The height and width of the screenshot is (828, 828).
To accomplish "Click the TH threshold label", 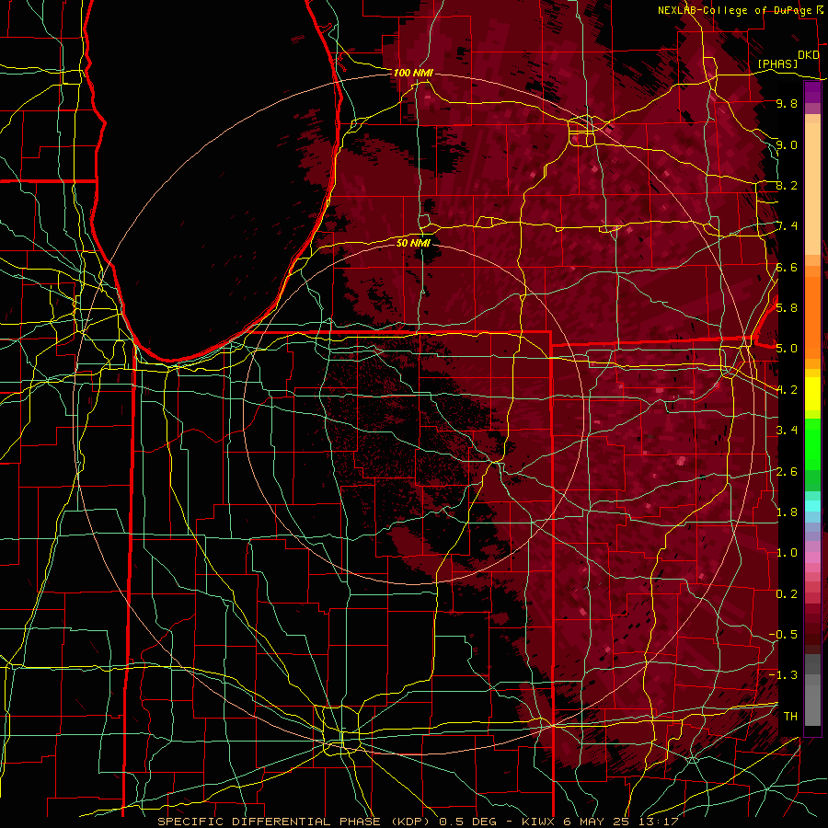I will point(790,717).
